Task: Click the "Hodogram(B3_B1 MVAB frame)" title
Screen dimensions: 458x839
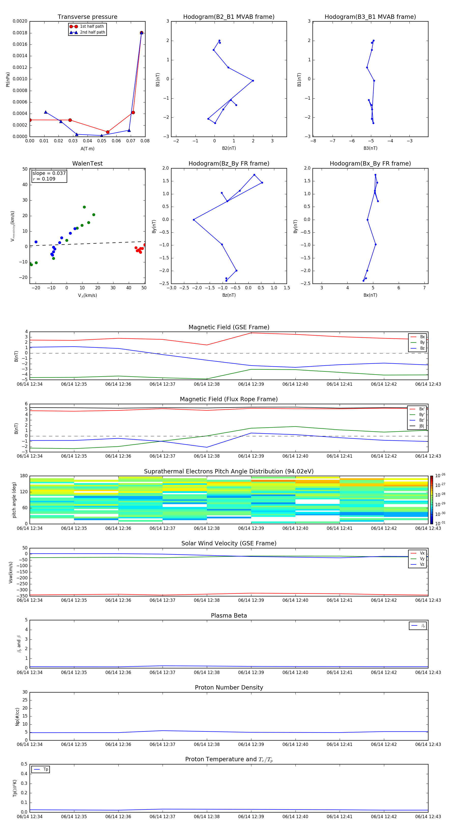Action: tap(370, 17)
